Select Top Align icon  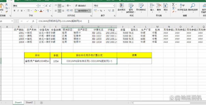pos(56,6)
